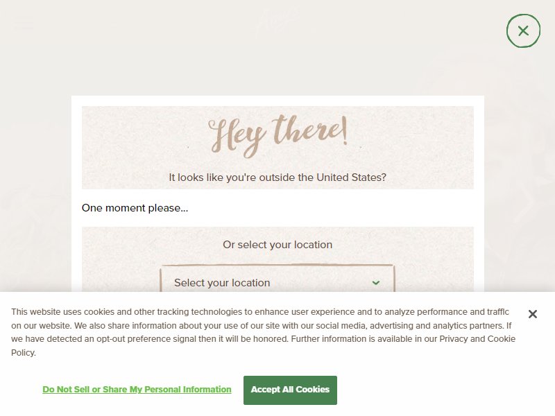
Task: Click the 'Select your location' placeholder text
Action: point(222,283)
